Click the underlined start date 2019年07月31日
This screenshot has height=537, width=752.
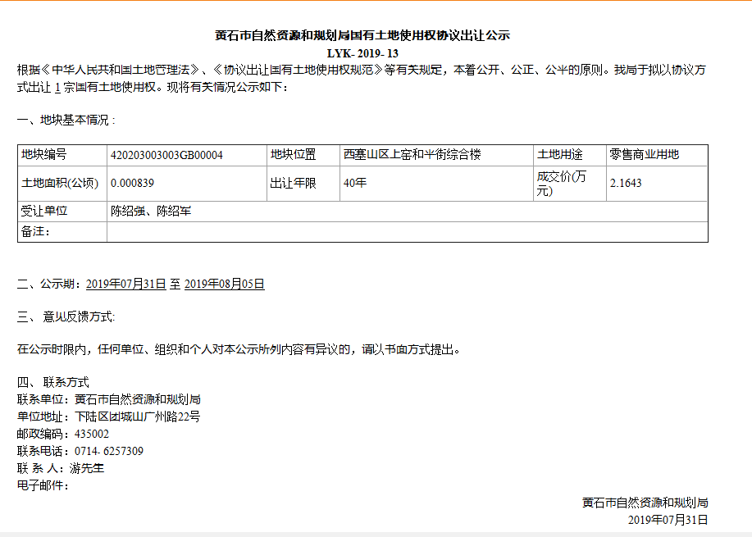pyautogui.click(x=125, y=284)
